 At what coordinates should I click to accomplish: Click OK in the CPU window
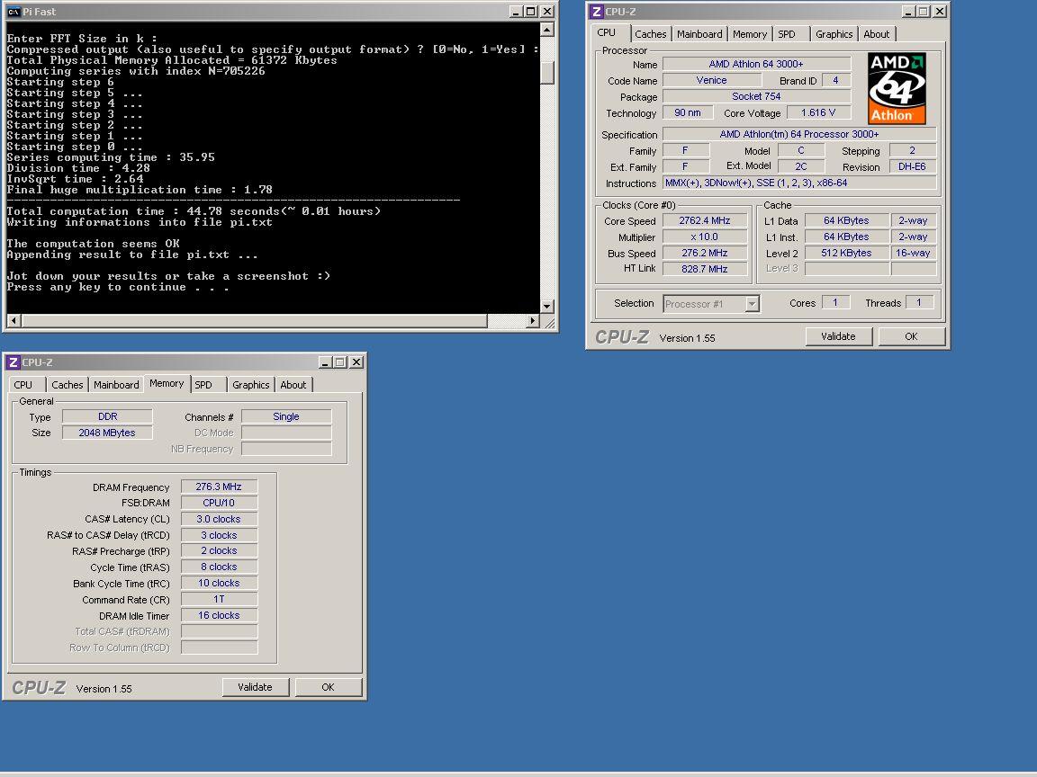click(x=911, y=336)
